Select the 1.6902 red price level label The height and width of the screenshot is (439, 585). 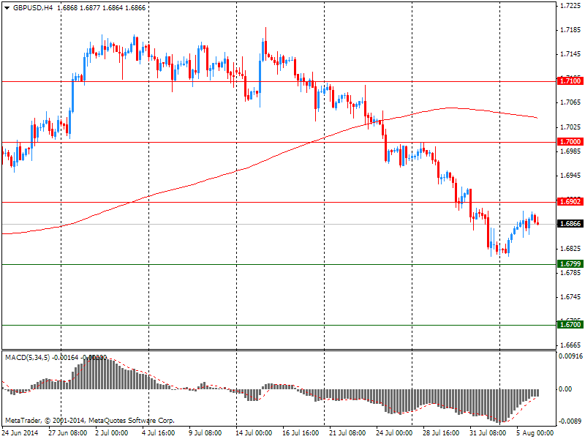point(570,202)
